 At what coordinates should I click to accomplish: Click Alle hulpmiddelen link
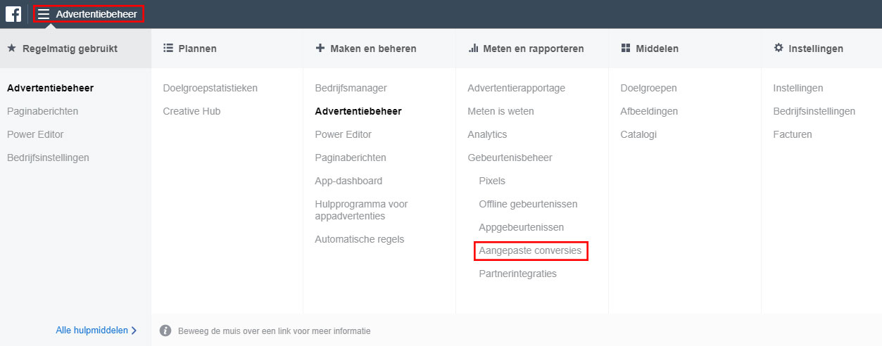[92, 331]
